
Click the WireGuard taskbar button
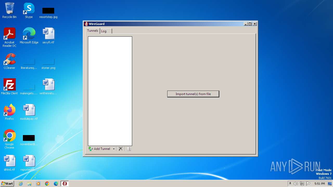tap(65, 184)
